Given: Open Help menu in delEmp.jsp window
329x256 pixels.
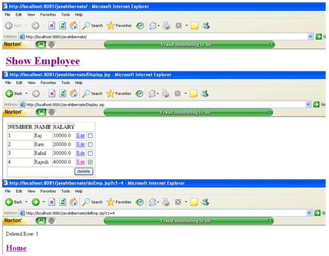Looking at the screenshot, I should coord(79,191).
